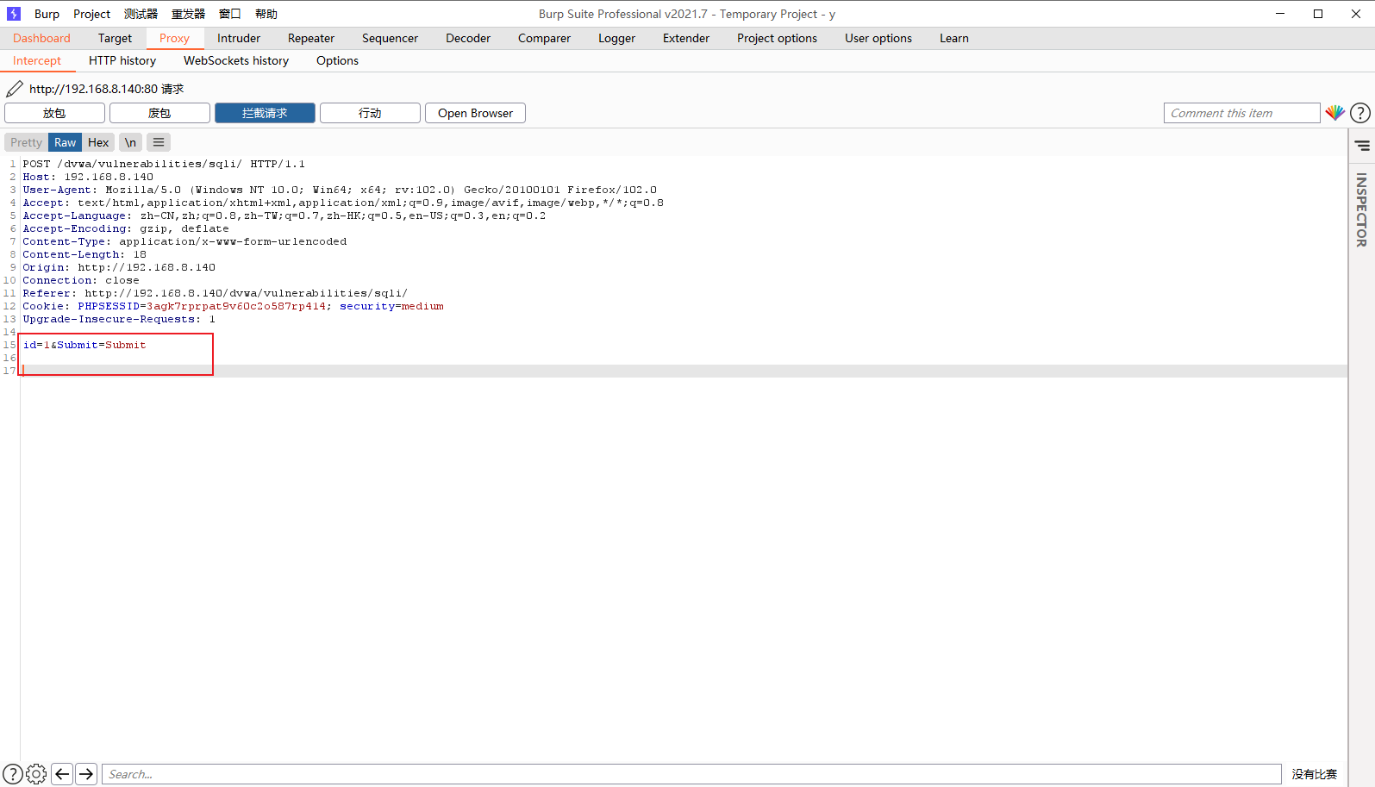Click the id=1&Submit=Submit body line
Viewport: 1375px width, 787px height.
click(84, 345)
